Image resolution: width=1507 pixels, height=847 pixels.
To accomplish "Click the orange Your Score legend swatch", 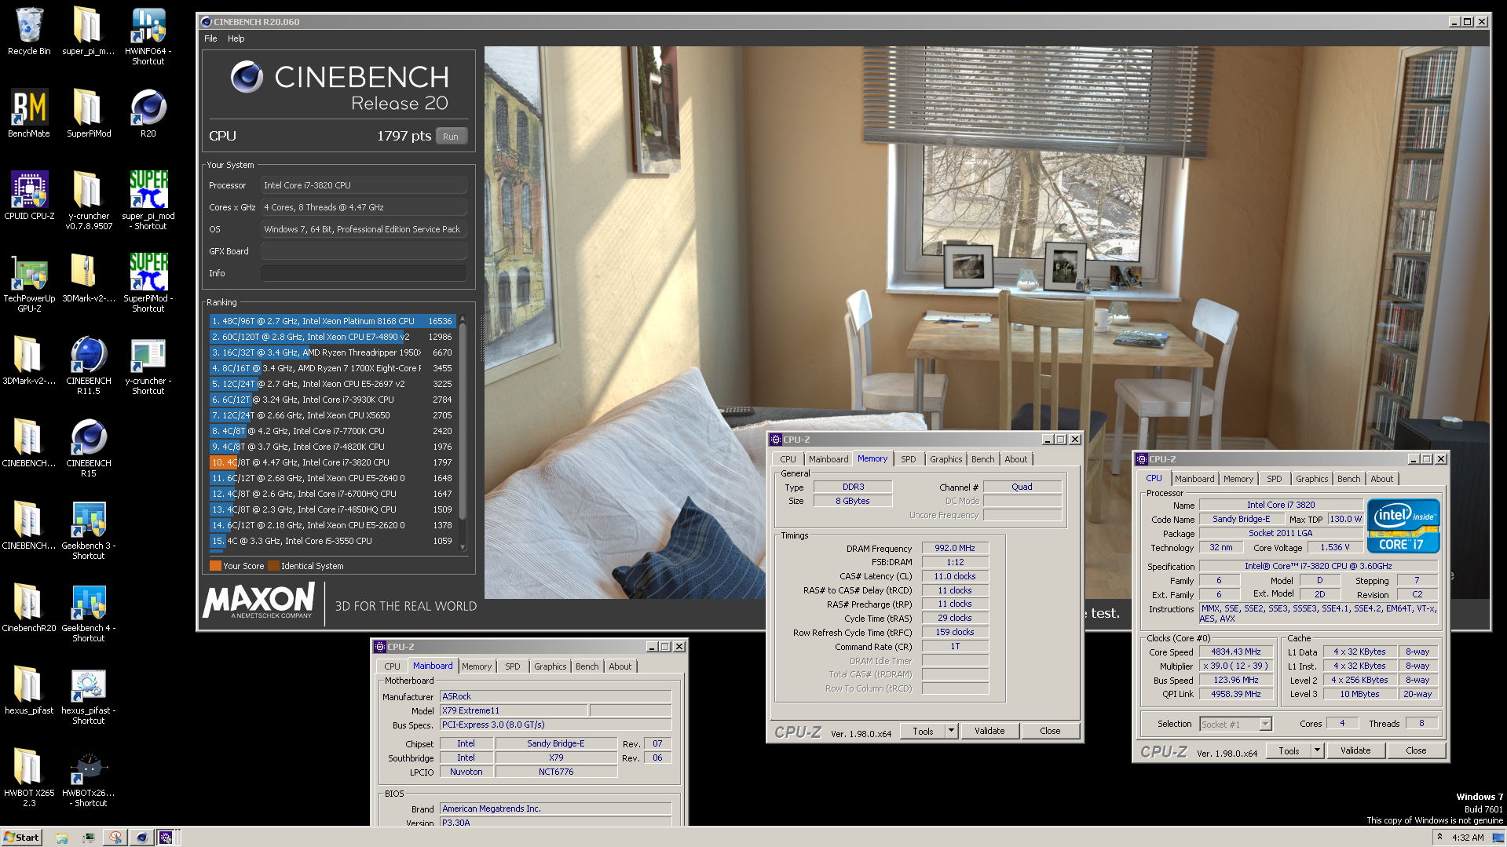I will pos(215,566).
